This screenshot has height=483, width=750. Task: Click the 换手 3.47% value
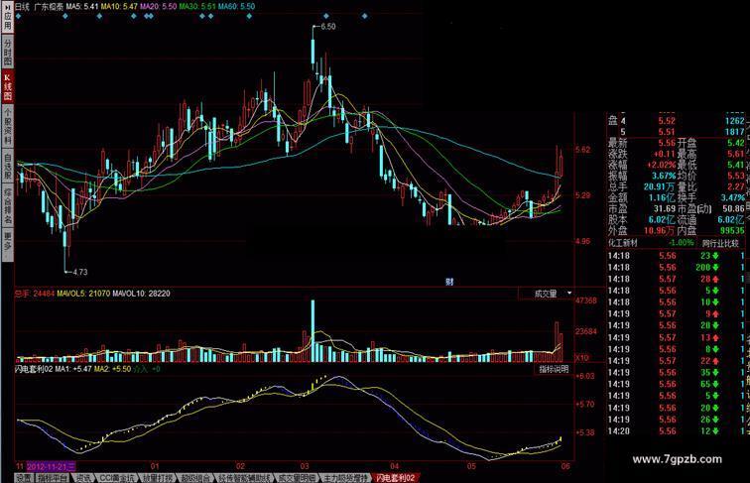[x=733, y=198]
